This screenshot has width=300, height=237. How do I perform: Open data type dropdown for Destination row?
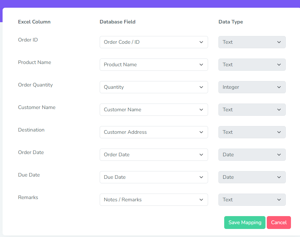coord(252,132)
